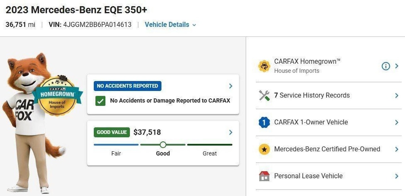The image size is (405, 196).
Task: Expand the Personal Lease Vehicle chevron
Action: tap(397, 176)
